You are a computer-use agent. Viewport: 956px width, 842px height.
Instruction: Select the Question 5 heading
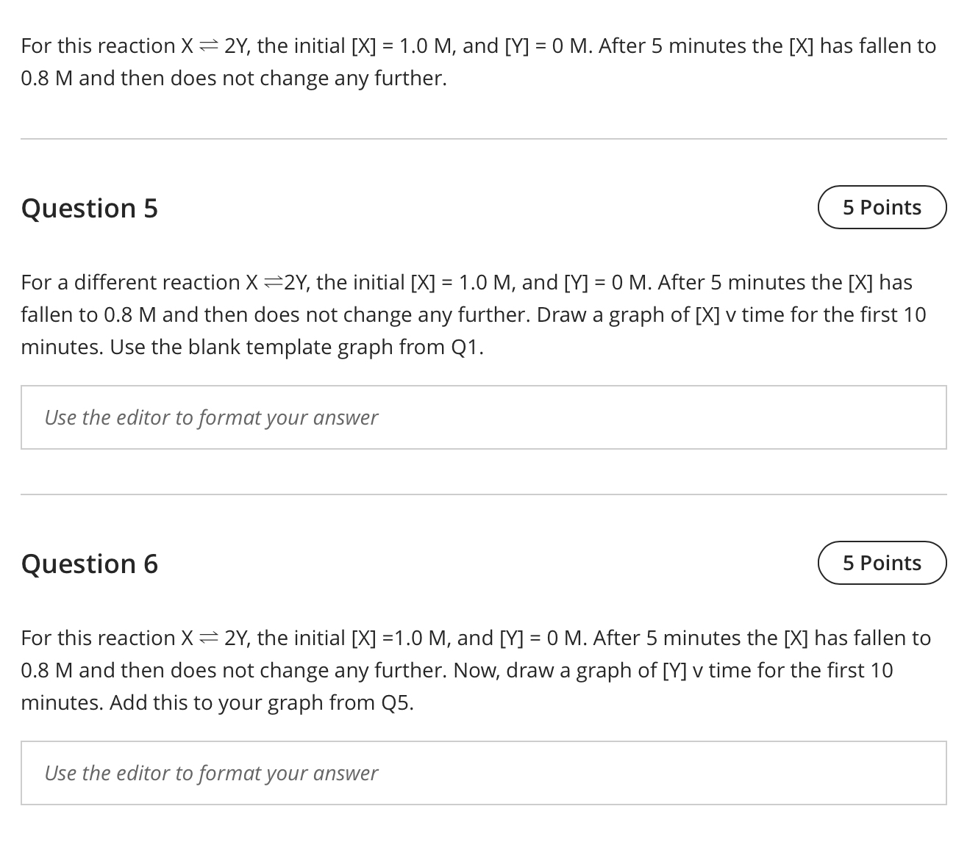click(x=89, y=208)
